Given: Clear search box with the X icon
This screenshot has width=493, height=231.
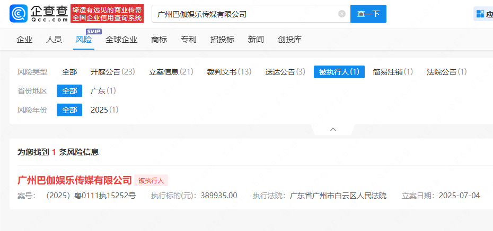Looking at the screenshot, I should (x=342, y=14).
